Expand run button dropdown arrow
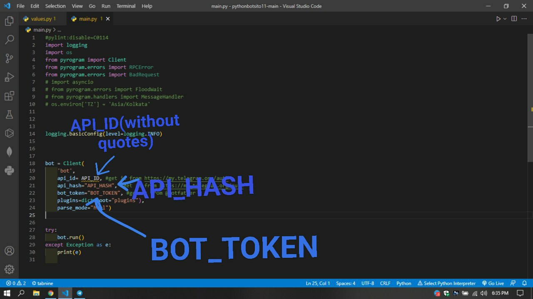Image resolution: width=533 pixels, height=299 pixels. [505, 19]
